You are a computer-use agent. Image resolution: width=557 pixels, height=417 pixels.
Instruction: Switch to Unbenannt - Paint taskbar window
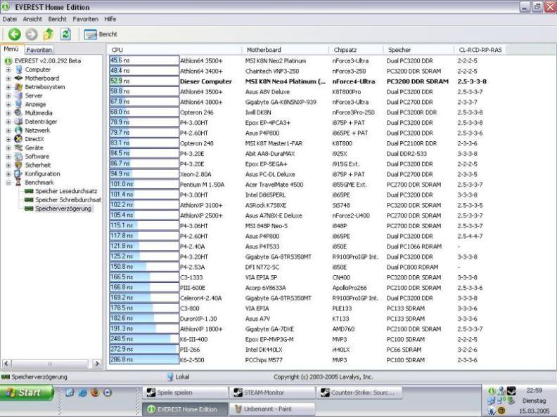271,409
